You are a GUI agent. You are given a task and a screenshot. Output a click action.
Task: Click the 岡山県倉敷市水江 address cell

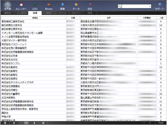(x=109, y=33)
